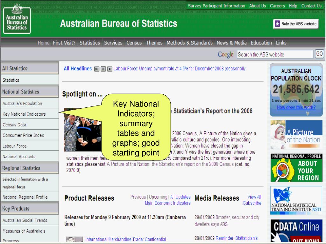Pause the All Headlines ticker
The width and height of the screenshot is (326, 244).
coord(103,69)
